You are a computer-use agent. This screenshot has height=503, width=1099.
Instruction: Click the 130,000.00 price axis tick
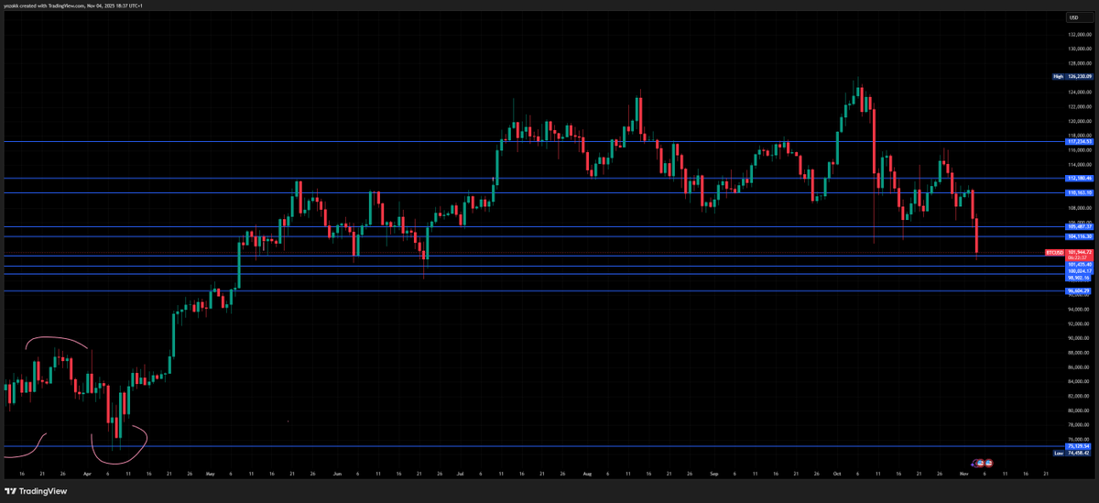(x=1080, y=49)
